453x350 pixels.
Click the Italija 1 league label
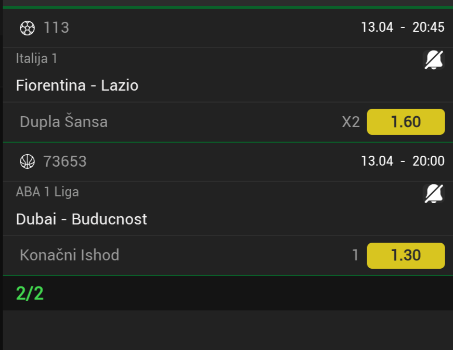36,58
